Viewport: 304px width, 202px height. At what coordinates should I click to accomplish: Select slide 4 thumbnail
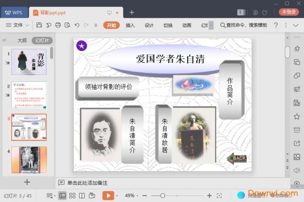click(29, 160)
